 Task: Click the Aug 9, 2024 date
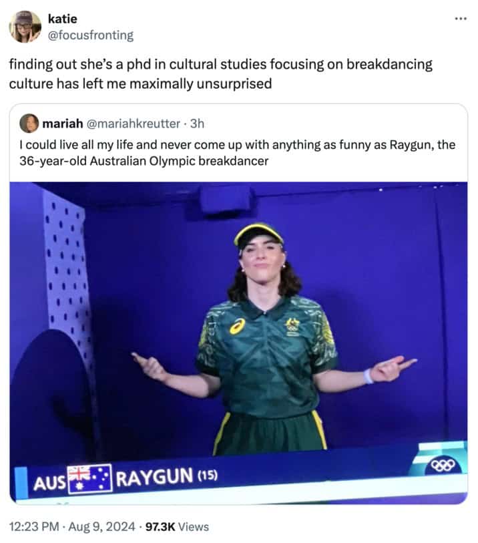(101, 526)
